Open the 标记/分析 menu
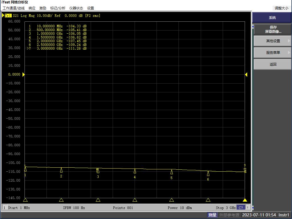The width and height of the screenshot is (292, 219). [x=58, y=8]
